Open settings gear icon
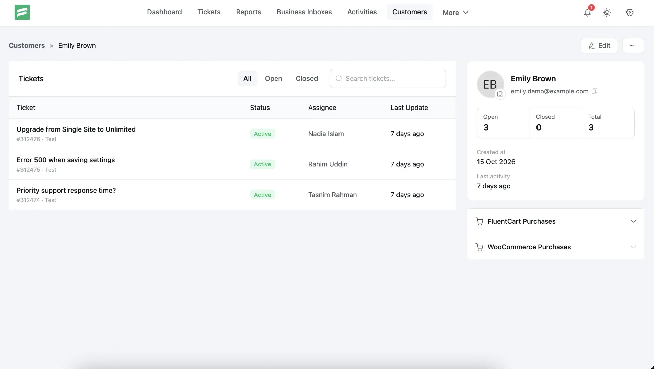 coord(630,12)
